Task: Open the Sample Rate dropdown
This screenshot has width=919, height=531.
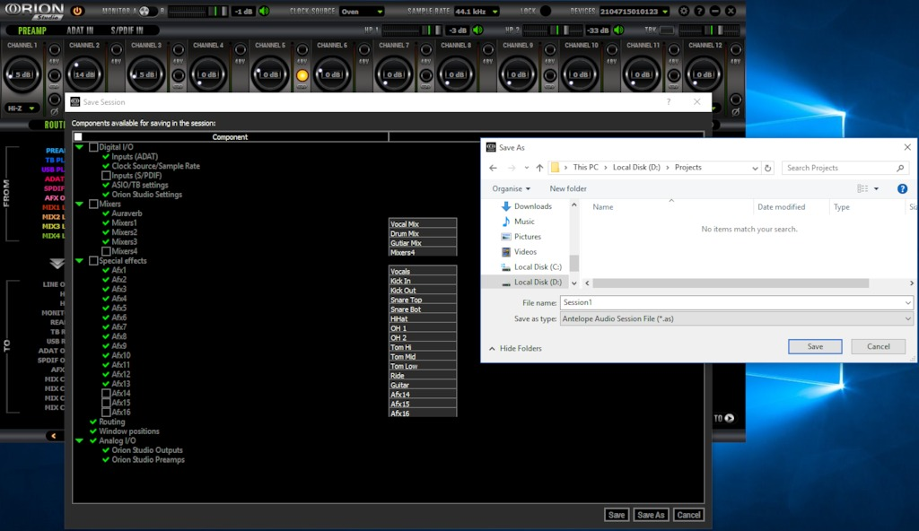Action: click(x=477, y=11)
